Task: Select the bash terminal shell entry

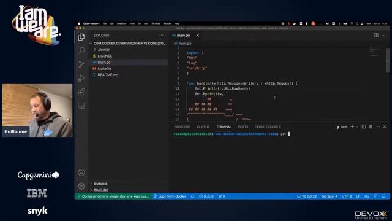Action: tap(342, 127)
